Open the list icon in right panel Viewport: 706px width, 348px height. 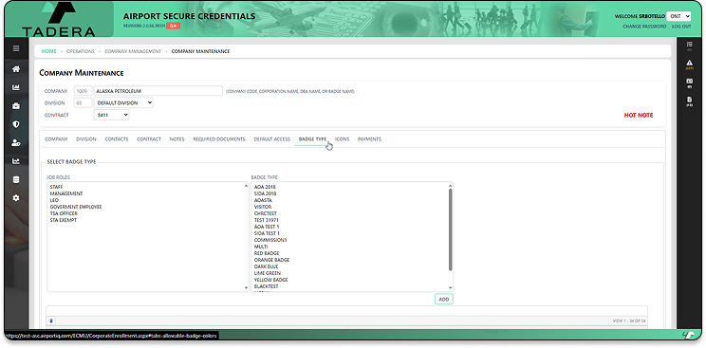689,46
